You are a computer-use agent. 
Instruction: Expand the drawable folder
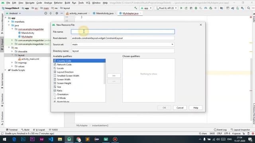click(12, 51)
